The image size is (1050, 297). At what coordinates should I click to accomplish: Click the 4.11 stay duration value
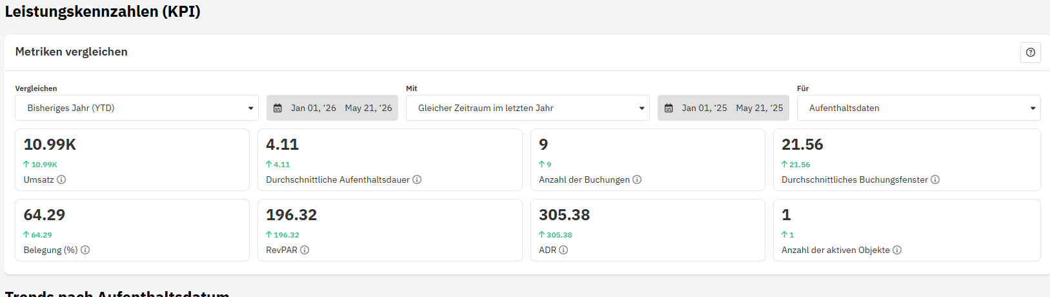point(283,145)
